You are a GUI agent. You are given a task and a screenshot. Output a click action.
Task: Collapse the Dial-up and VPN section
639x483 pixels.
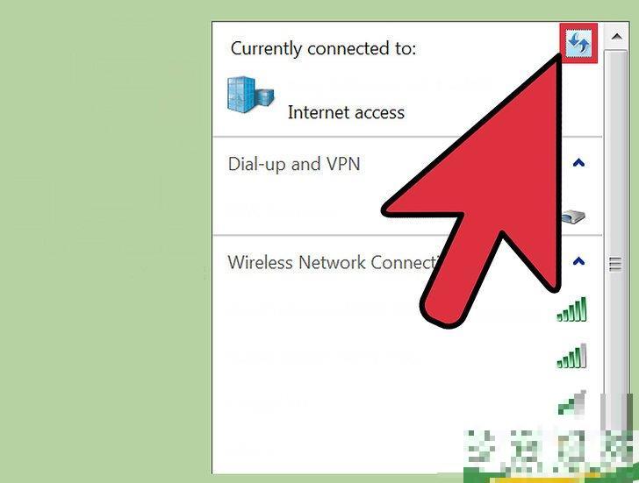click(578, 163)
